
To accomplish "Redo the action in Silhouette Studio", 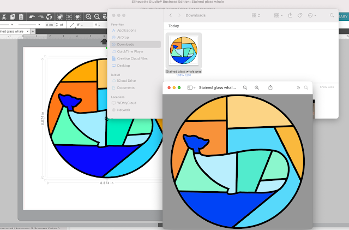I will [40, 17].
